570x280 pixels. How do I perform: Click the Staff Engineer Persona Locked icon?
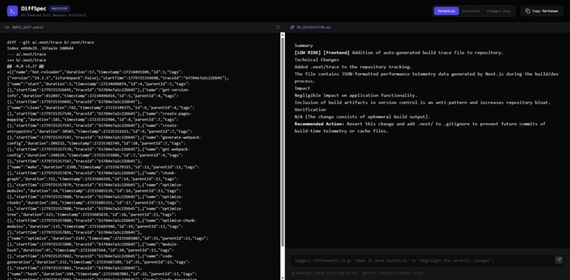click(x=364, y=273)
